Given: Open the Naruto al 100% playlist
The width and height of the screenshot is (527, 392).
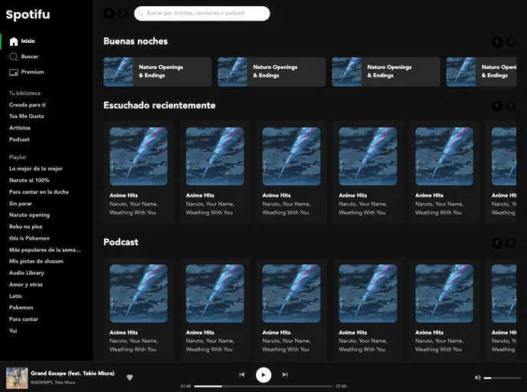Looking at the screenshot, I should coord(29,180).
